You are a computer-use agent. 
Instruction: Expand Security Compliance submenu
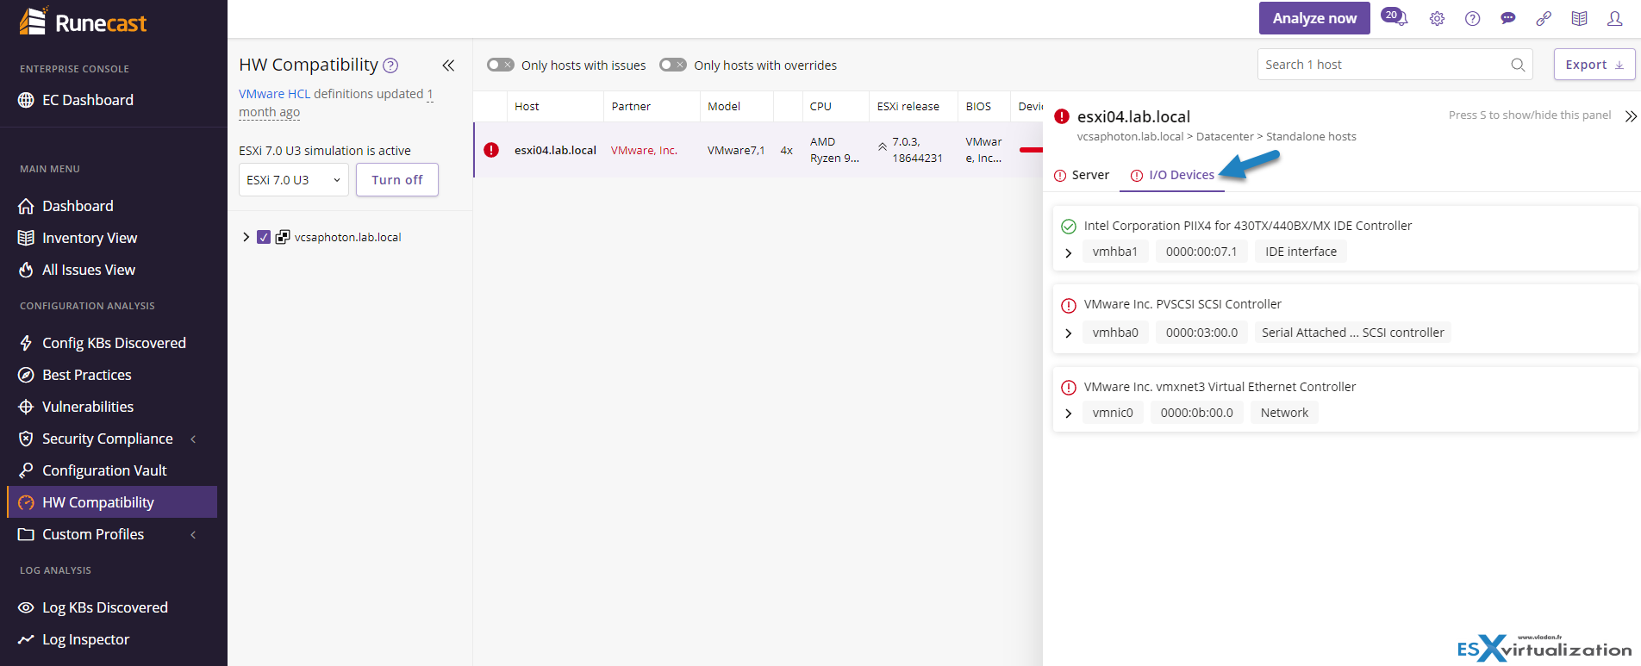[193, 439]
